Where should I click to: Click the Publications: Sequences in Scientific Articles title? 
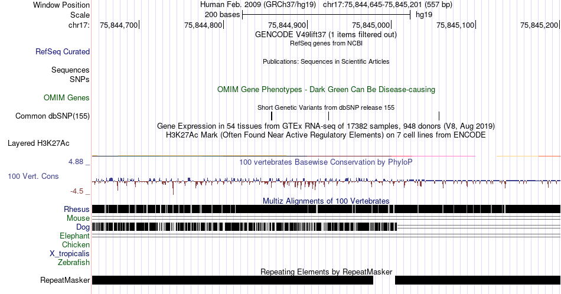pyautogui.click(x=326, y=61)
